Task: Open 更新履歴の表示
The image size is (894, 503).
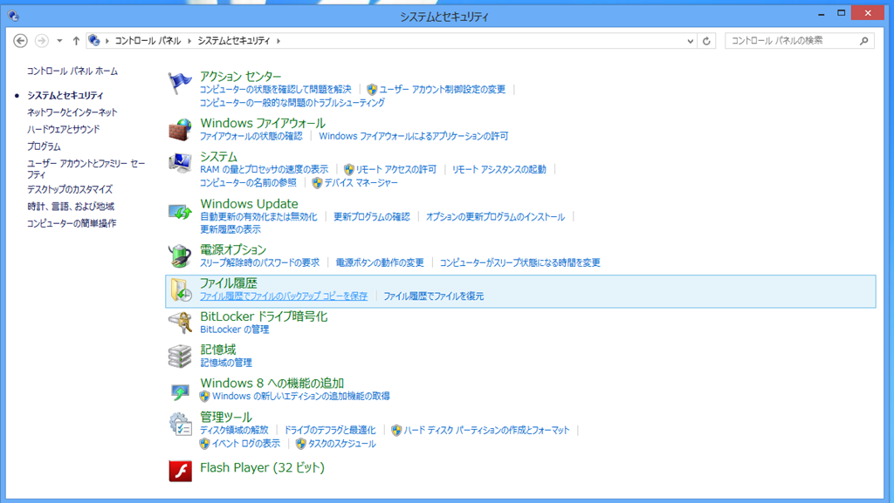Action: [230, 230]
